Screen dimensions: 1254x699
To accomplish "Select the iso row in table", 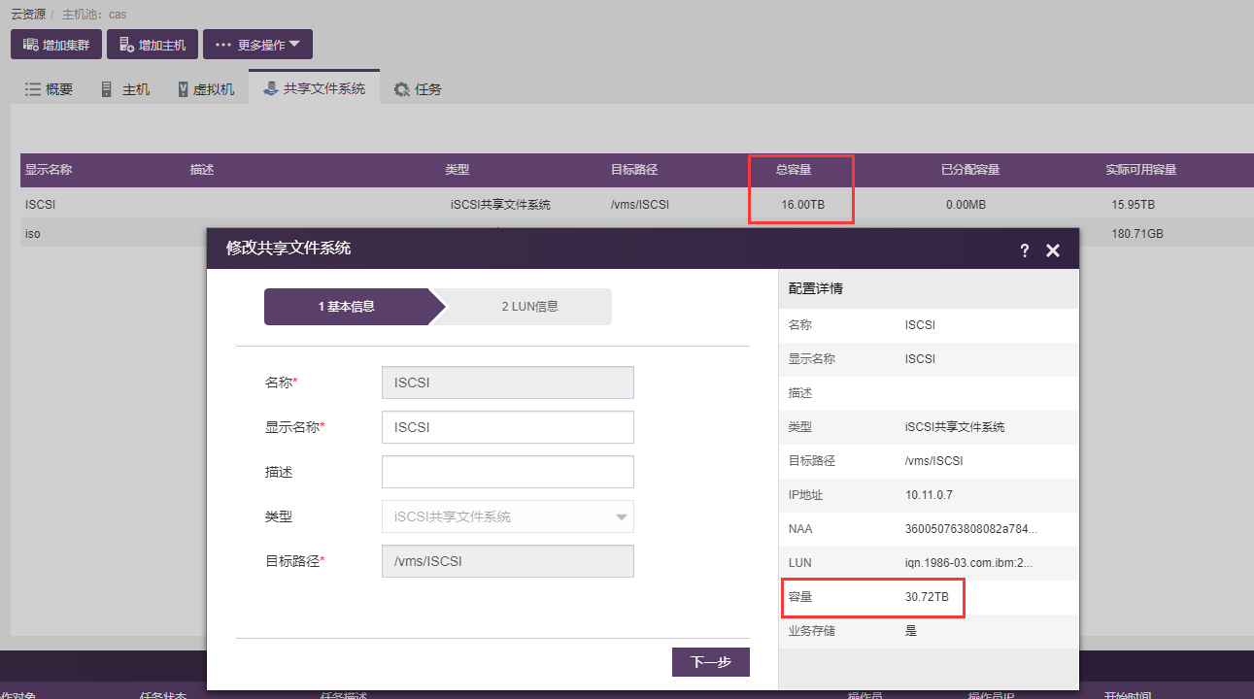I will (33, 234).
